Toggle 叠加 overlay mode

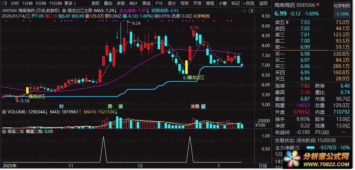coord(108,3)
